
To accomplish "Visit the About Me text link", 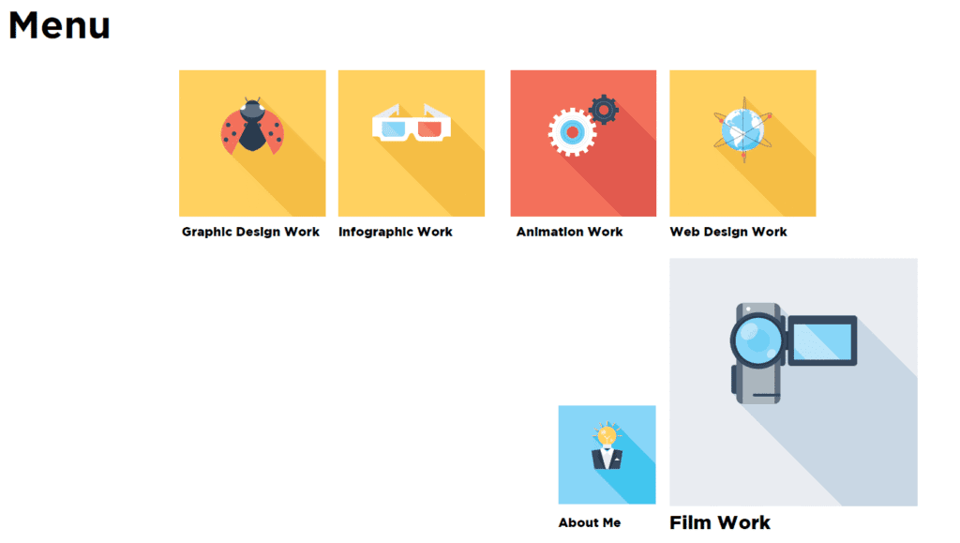I will tap(590, 522).
